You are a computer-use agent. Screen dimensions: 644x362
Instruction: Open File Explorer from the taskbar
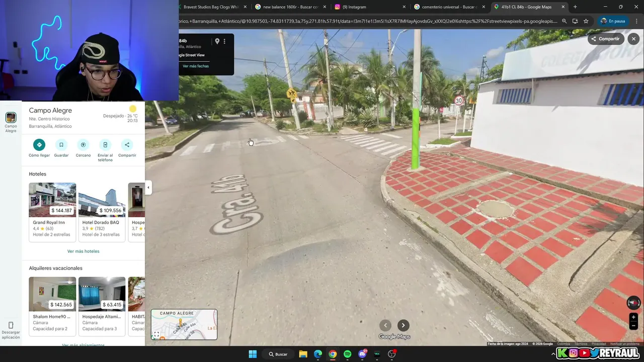click(303, 354)
